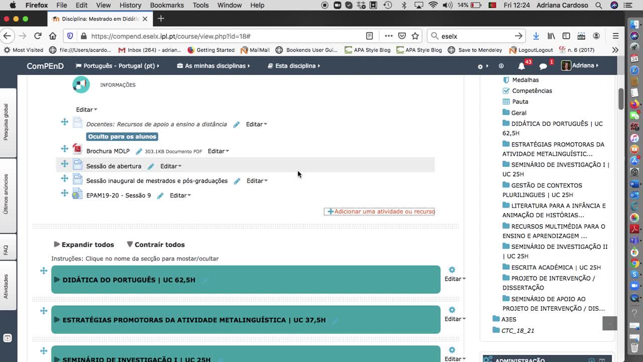This screenshot has width=643, height=362.
Task: Click the search field containing eselx
Action: [467, 36]
